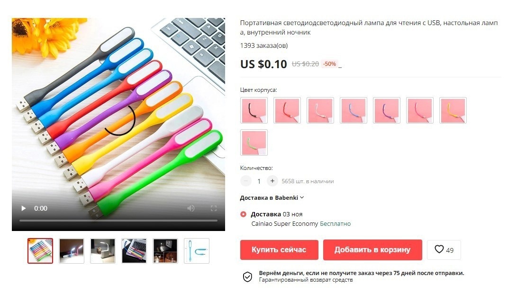Open thumbnail with blue lamp diagram
This screenshot has height=302, width=508.
click(197, 251)
